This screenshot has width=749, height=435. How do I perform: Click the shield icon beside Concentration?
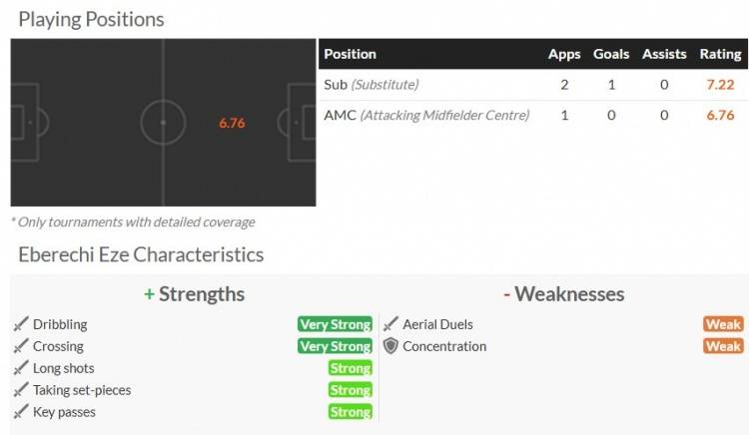pyautogui.click(x=390, y=346)
